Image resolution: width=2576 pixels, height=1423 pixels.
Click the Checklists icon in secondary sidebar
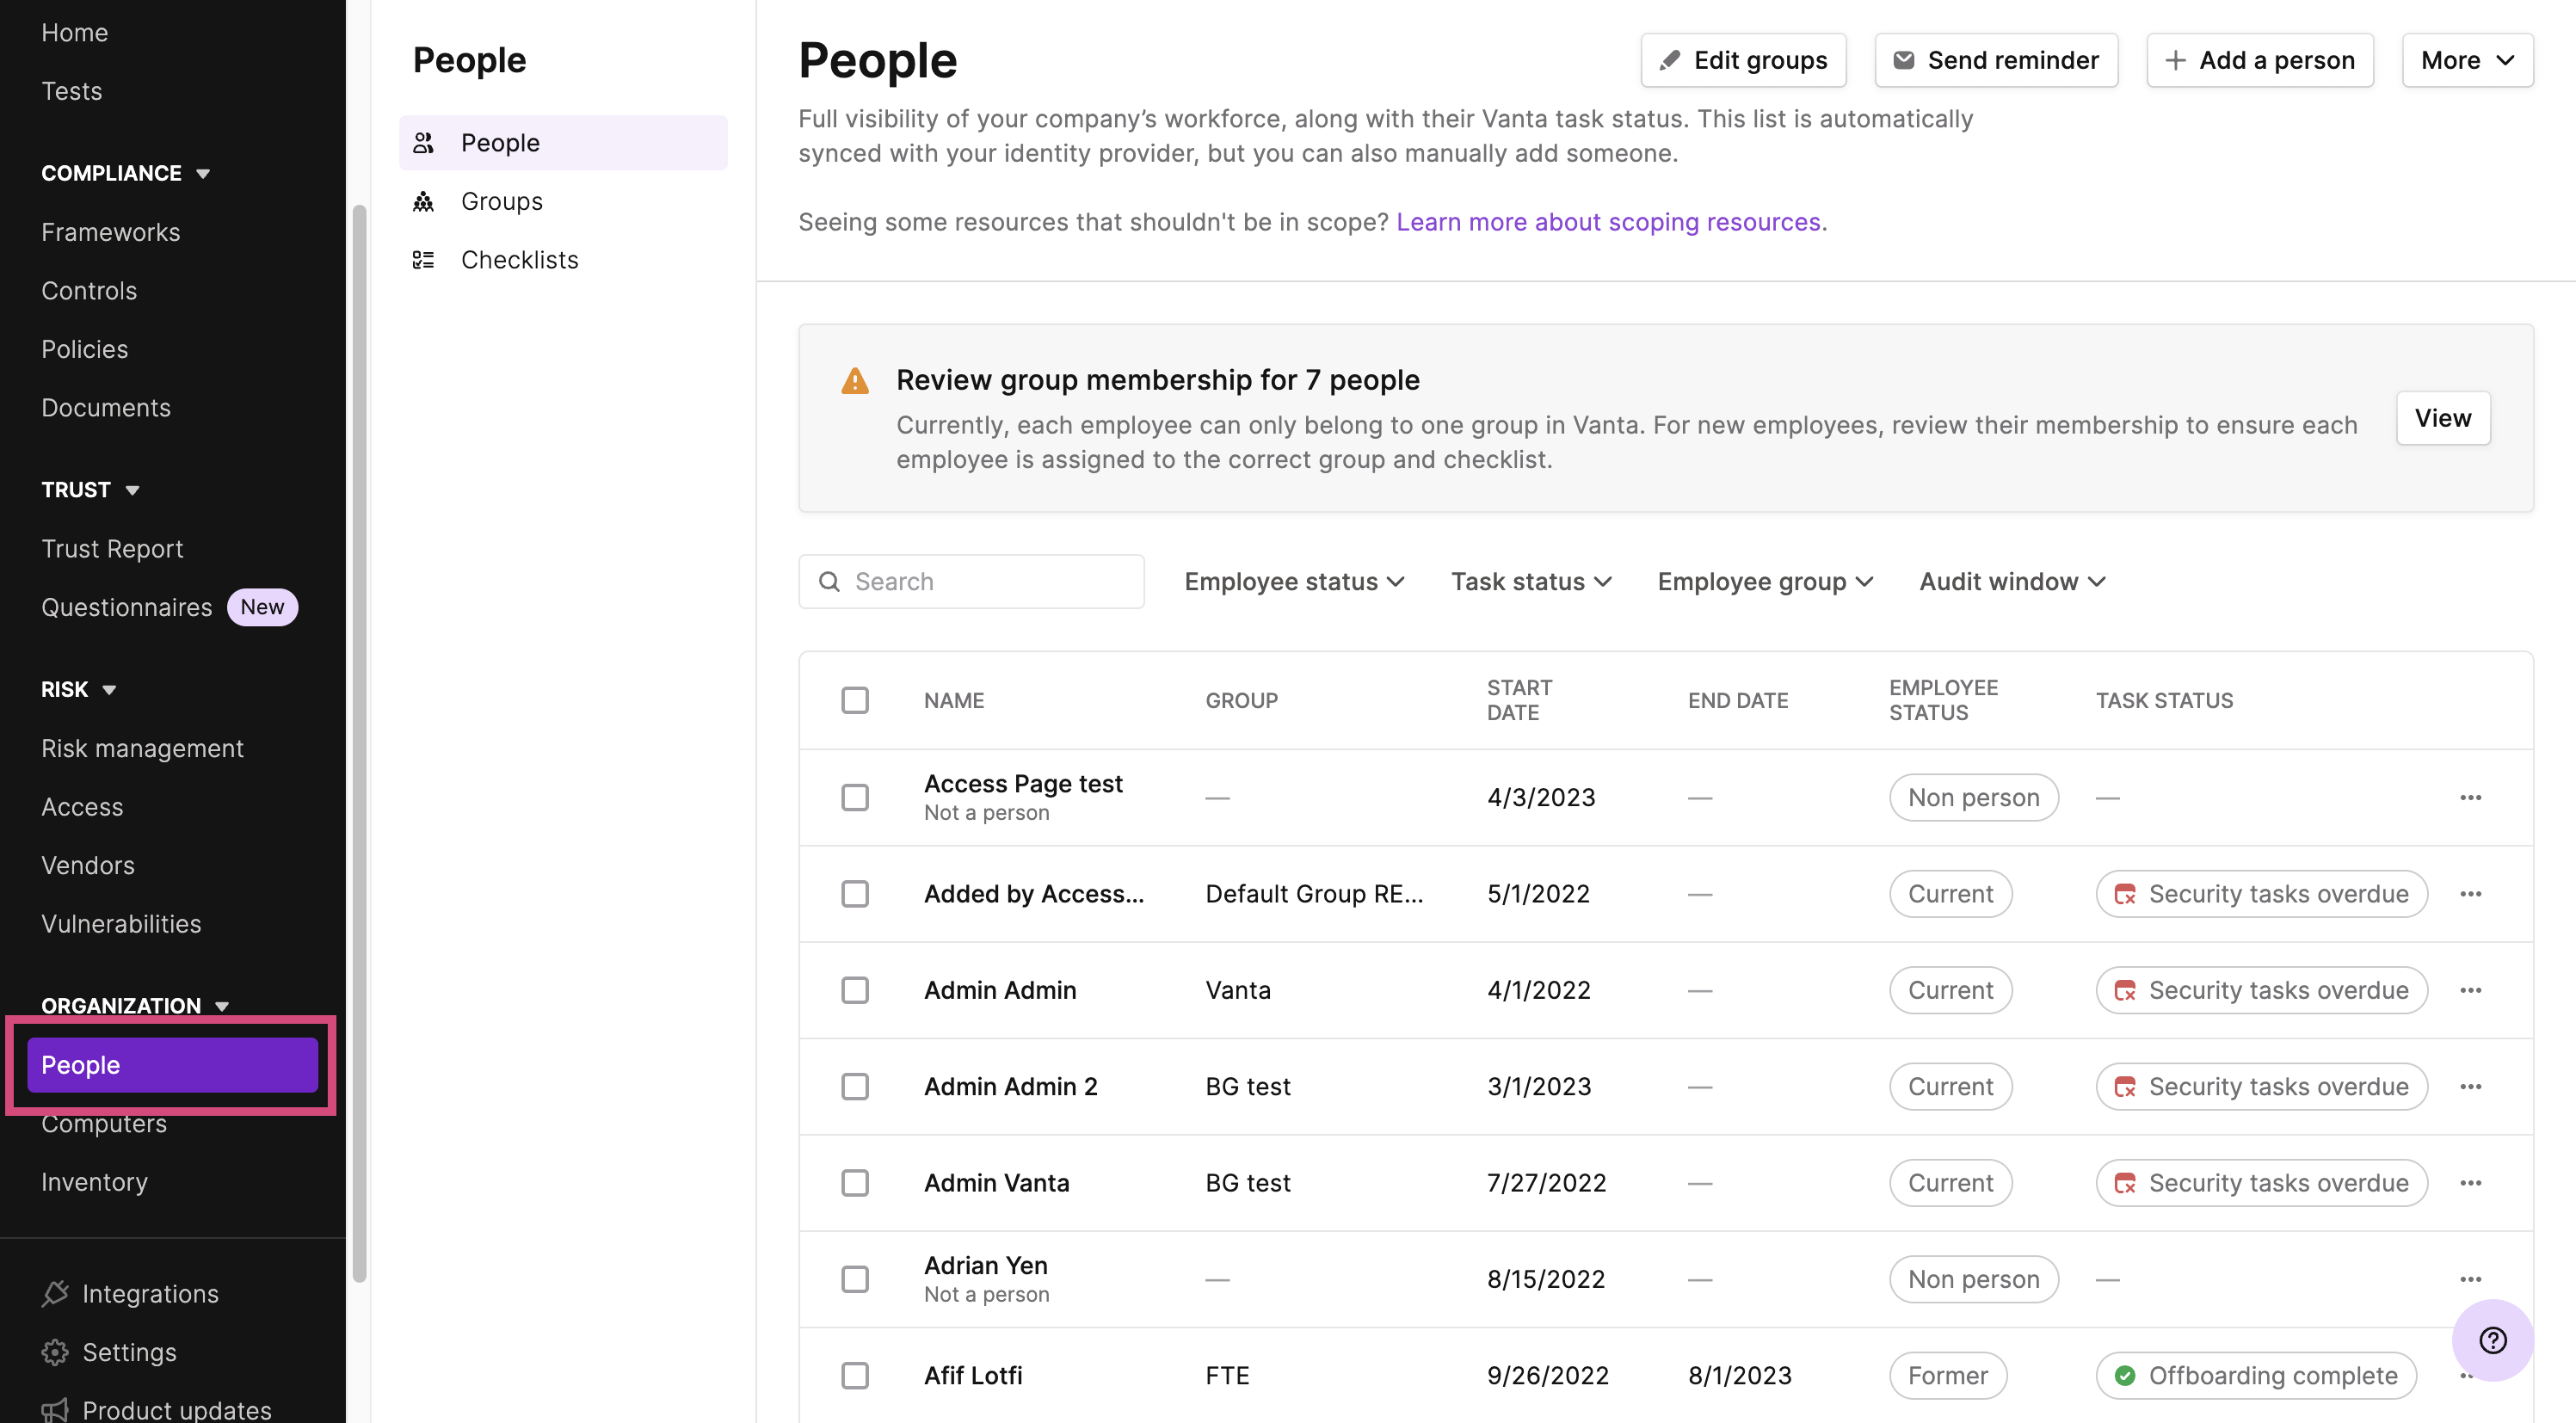coord(424,260)
